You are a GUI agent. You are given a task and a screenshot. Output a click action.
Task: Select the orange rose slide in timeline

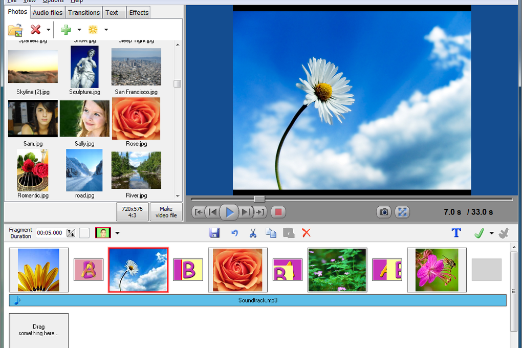click(x=237, y=270)
